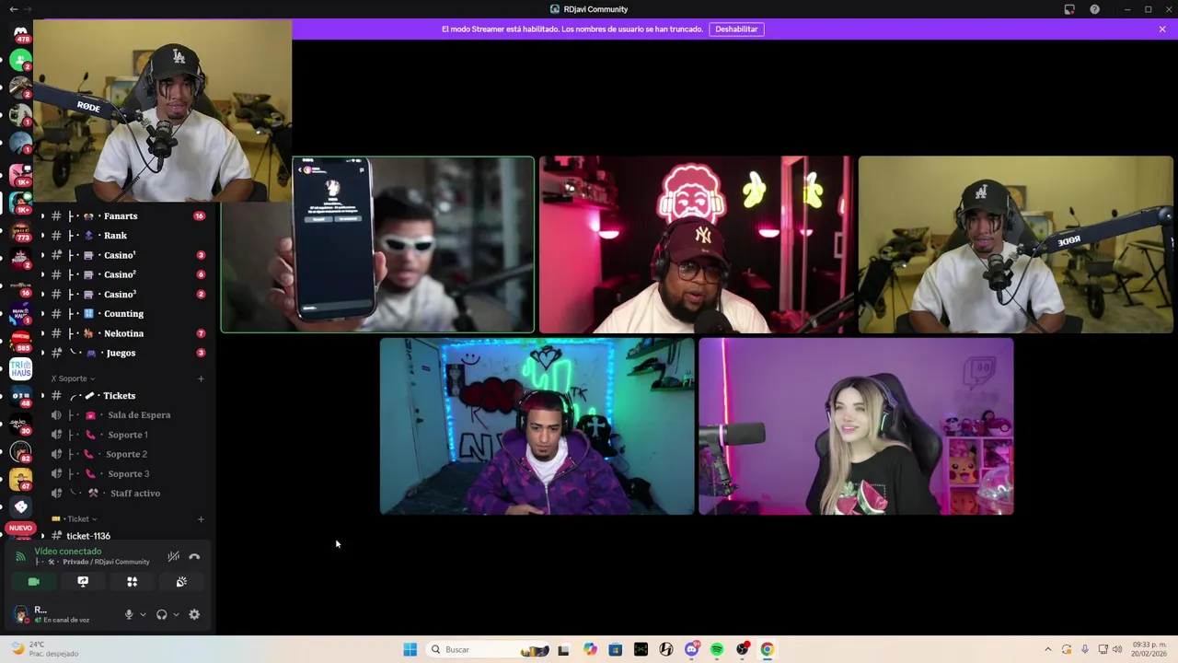
Task: Join the Soporte 2 voice channel
Action: point(127,454)
